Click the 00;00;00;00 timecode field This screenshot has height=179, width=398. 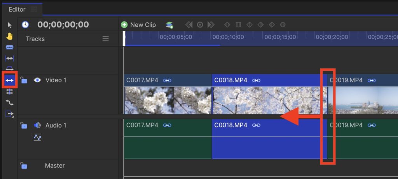coord(63,24)
